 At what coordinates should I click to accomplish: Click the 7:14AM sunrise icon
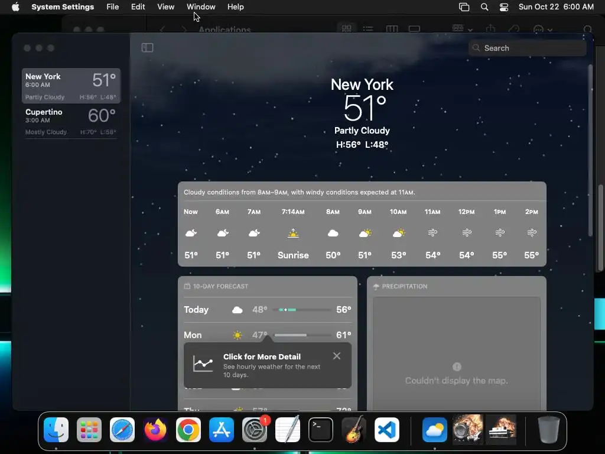click(293, 233)
